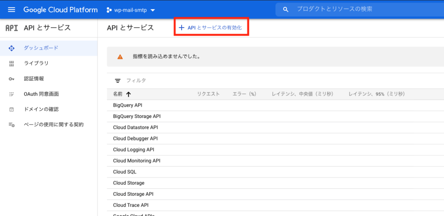Click the search magnifier icon
Viewport: 444px width, 216px height.
(x=285, y=10)
